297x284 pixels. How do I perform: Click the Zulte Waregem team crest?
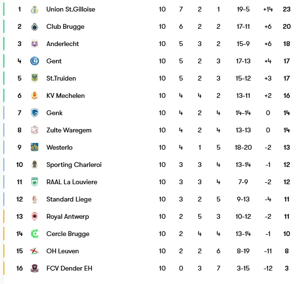pos(34,130)
